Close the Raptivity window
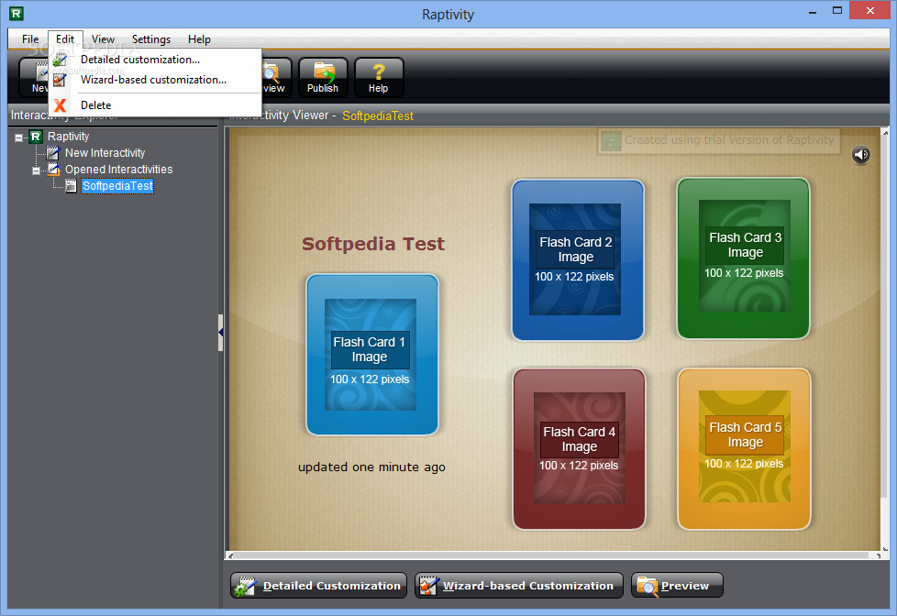 point(870,11)
